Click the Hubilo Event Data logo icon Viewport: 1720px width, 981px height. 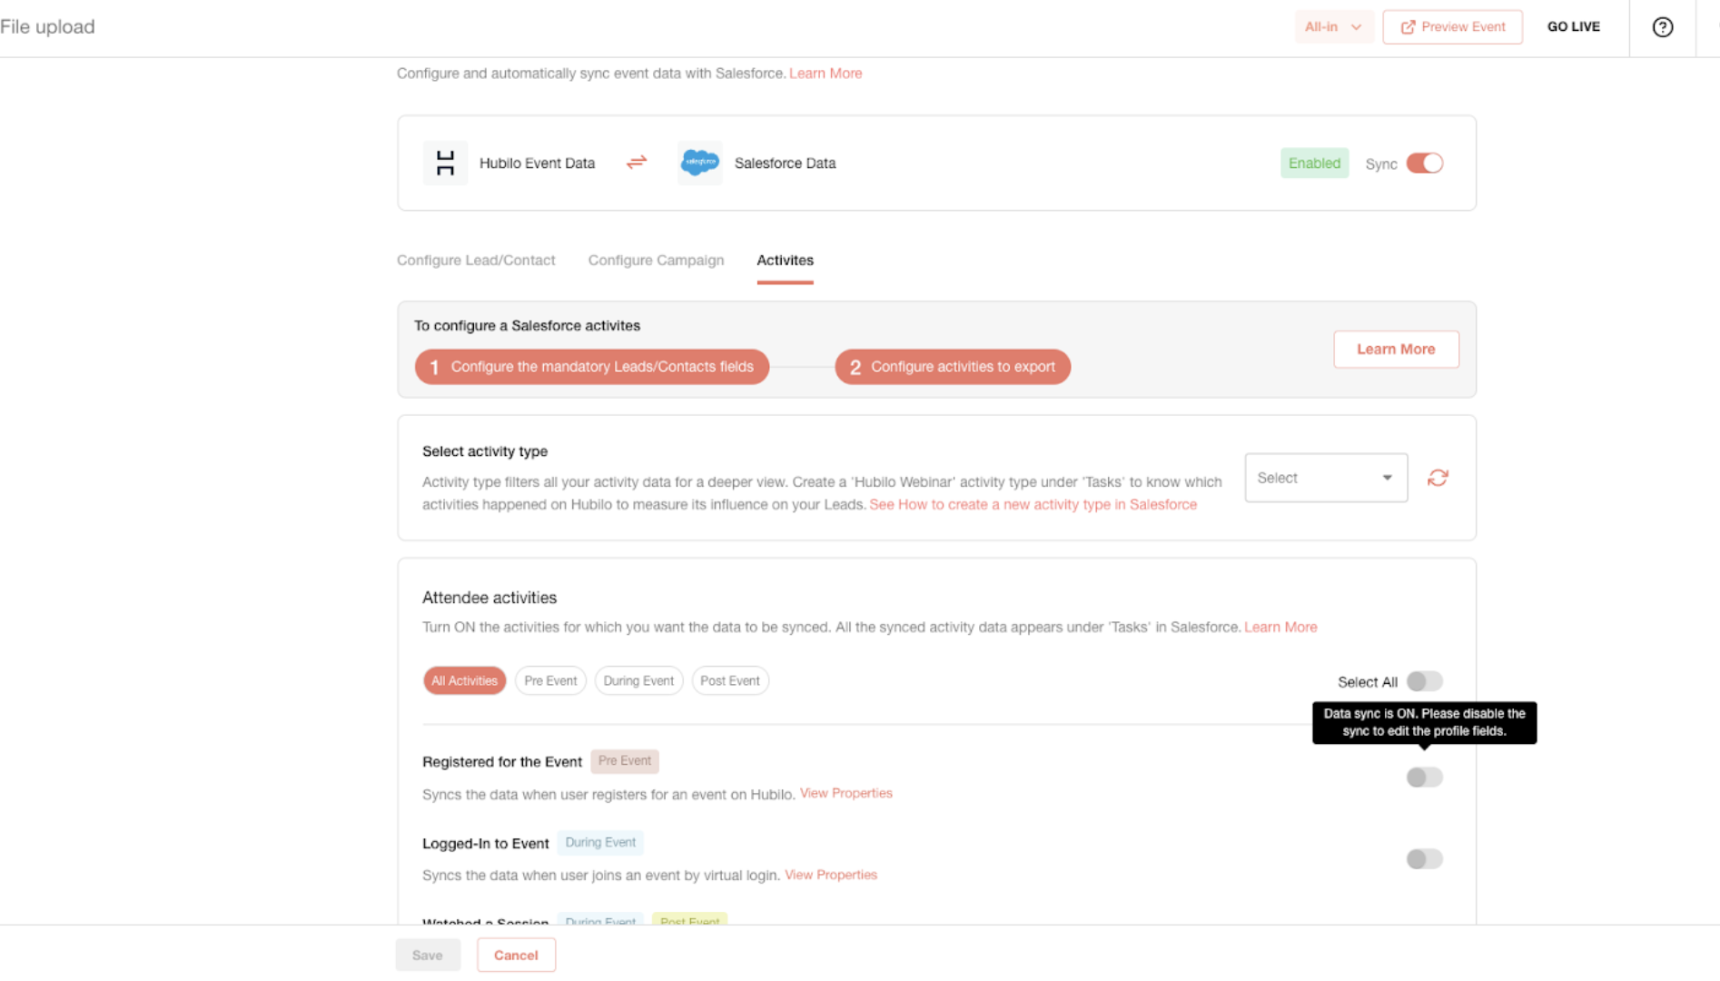coord(445,163)
